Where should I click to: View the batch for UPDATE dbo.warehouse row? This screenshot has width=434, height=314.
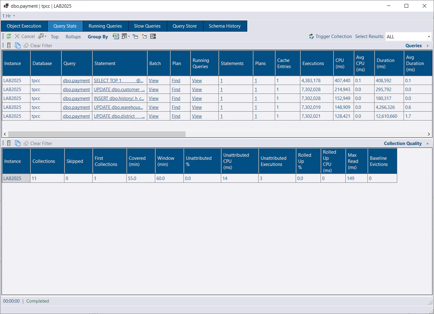pyautogui.click(x=154, y=107)
